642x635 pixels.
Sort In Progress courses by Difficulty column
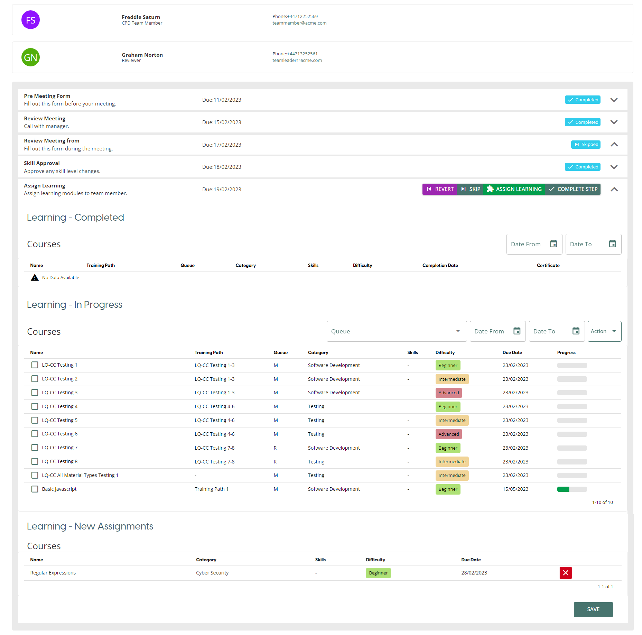click(445, 352)
